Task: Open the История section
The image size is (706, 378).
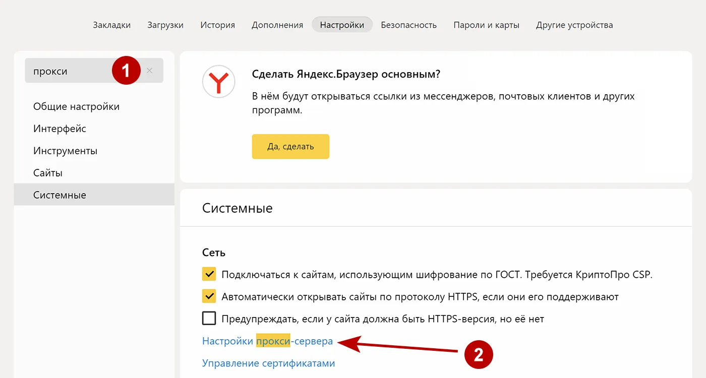Action: pos(217,24)
